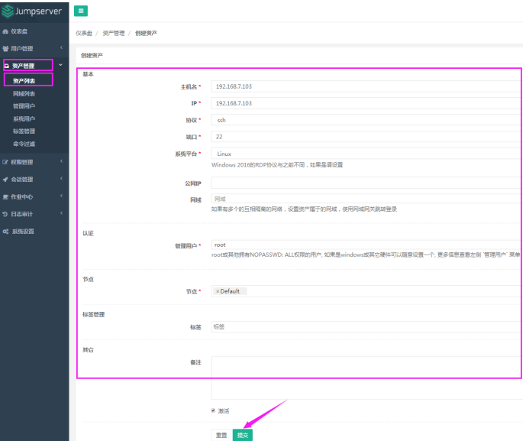Screen dimensions: 526x441
Task: Click the rocket icon beside 会话管理
Action: [5, 180]
